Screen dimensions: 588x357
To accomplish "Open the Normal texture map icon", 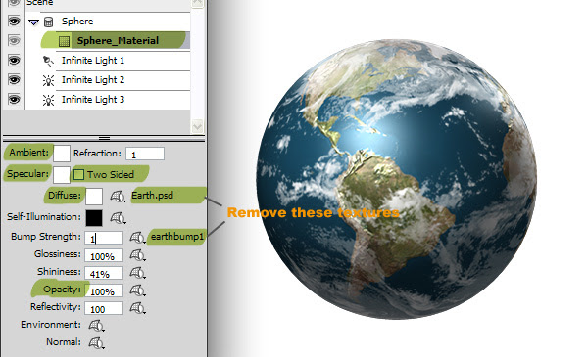I will coord(96,342).
